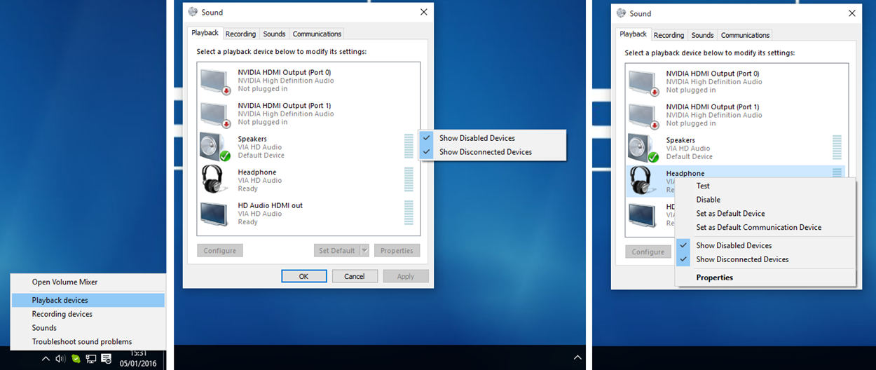Image resolution: width=876 pixels, height=370 pixels.
Task: Open the Communications tab in right Sound window
Action: 745,35
